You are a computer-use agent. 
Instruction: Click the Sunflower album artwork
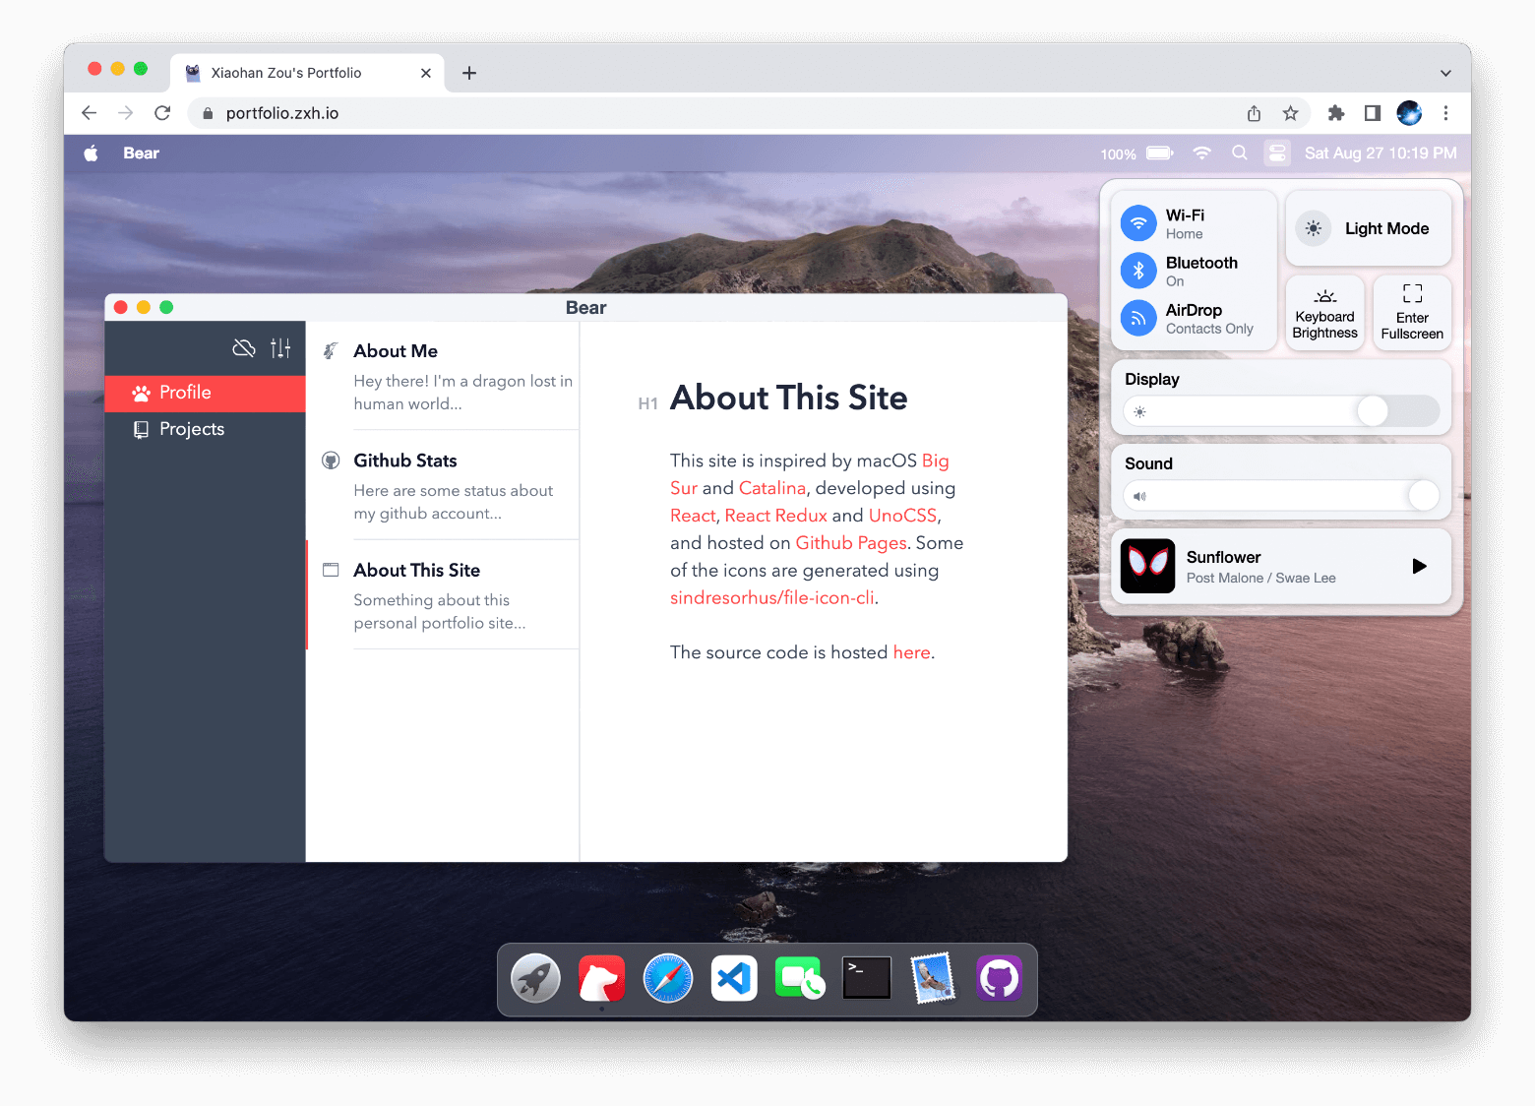(x=1147, y=566)
